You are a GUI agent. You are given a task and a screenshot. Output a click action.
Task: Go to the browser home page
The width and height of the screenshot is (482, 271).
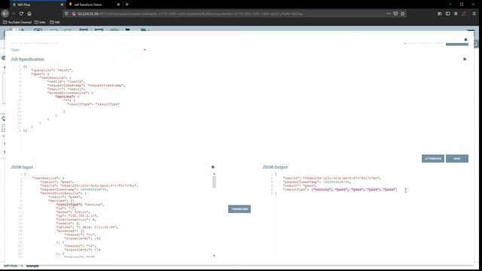(29, 14)
